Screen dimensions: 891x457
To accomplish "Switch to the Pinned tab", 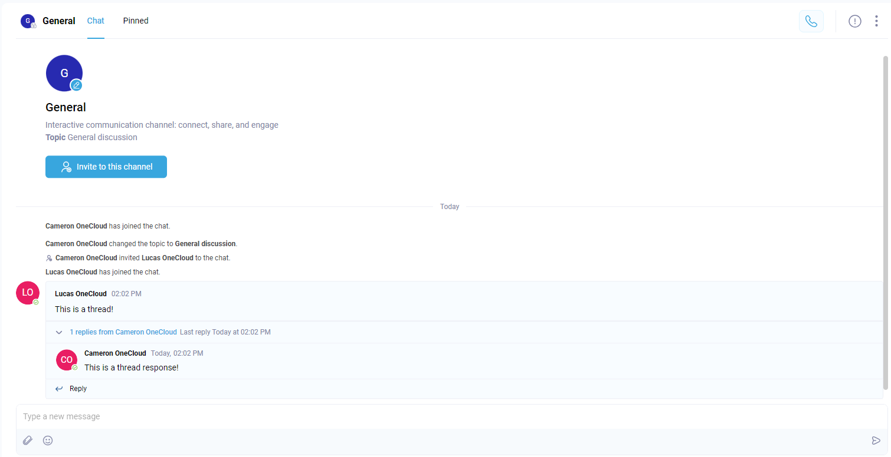I will tap(136, 21).
